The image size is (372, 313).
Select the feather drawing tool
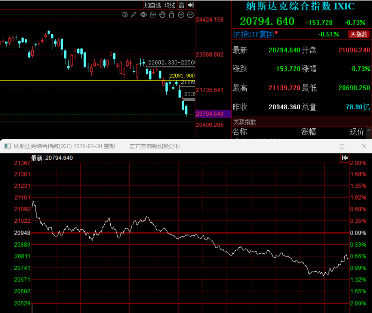point(134,15)
